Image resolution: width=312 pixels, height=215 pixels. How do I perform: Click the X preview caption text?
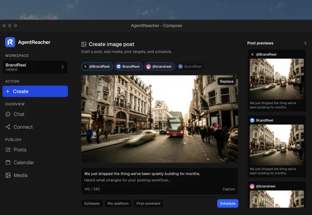point(273,105)
